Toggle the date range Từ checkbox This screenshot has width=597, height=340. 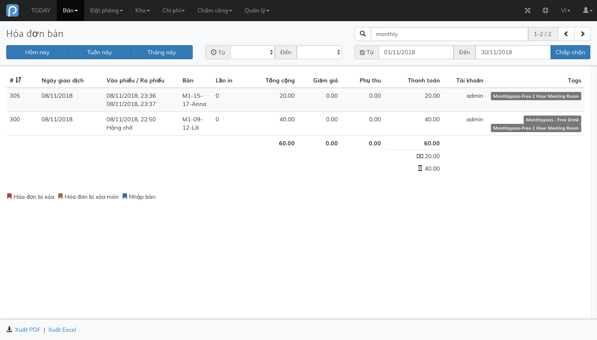pyautogui.click(x=362, y=53)
